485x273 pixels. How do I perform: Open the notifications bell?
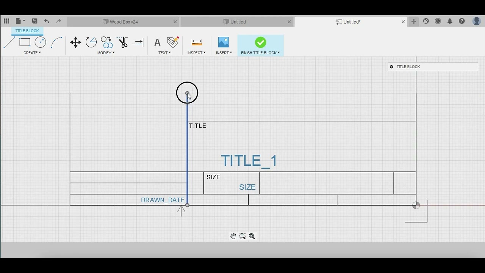coord(450,21)
